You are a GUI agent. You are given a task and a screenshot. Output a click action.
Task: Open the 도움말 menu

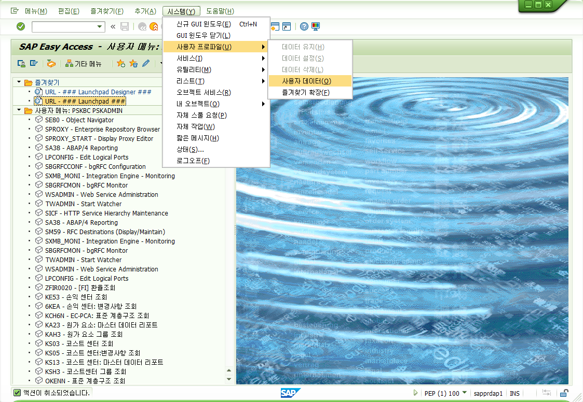(x=220, y=11)
